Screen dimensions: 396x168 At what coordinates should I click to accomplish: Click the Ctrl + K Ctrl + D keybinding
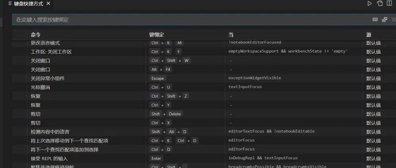174,141
